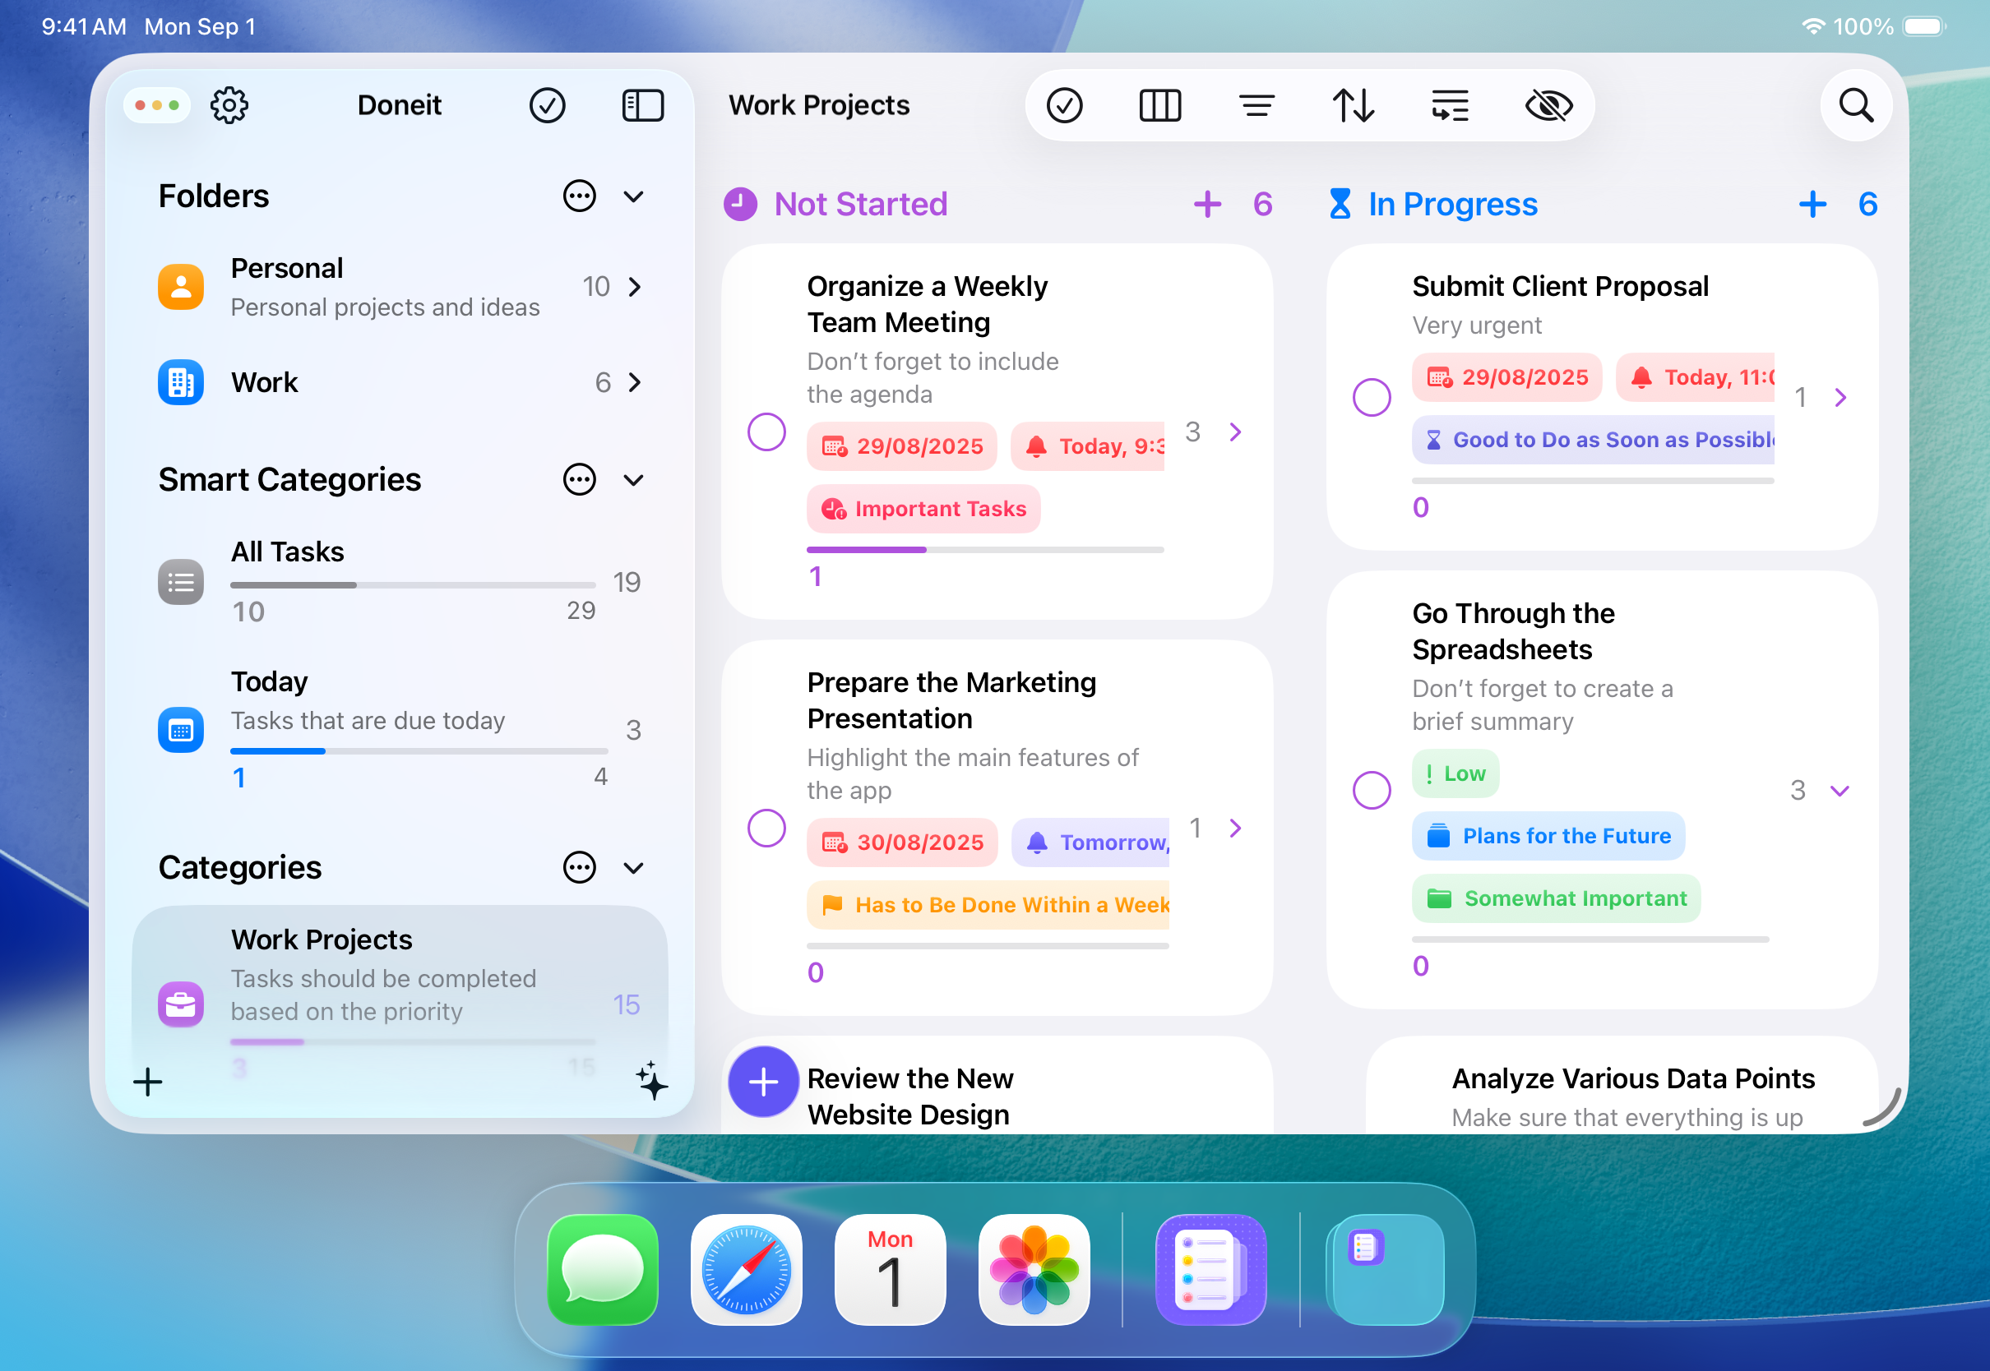1990x1371 pixels.
Task: Complete Prepare the Marketing Presentation task
Action: 766,827
